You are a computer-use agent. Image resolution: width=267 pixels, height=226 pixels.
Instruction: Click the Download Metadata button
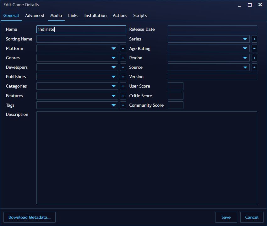click(x=30, y=217)
